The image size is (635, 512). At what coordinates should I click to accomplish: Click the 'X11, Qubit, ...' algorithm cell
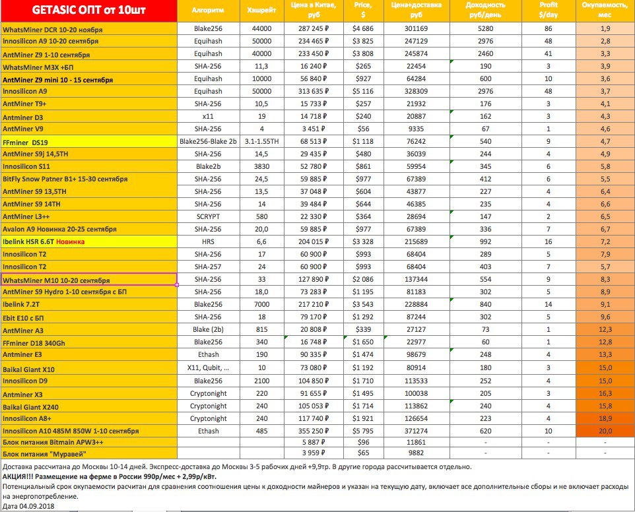[x=208, y=368]
